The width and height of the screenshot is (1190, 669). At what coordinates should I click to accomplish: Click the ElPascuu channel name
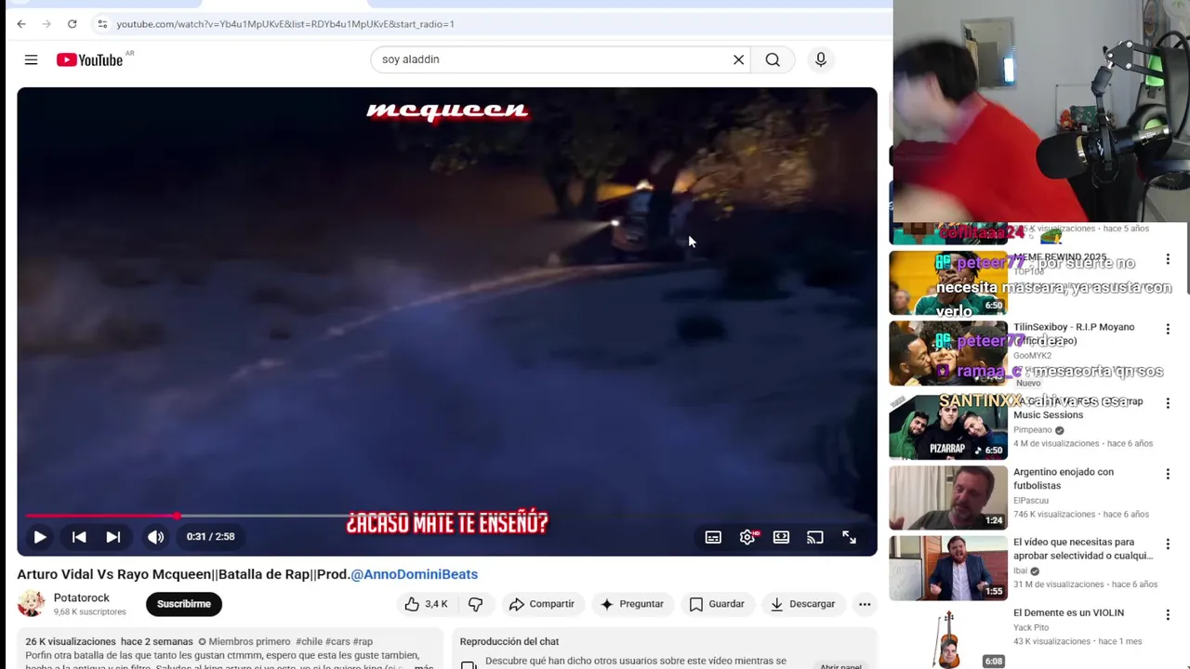[1032, 500]
